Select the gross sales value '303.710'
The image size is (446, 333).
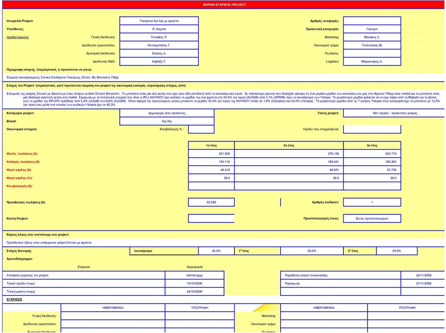(372, 153)
